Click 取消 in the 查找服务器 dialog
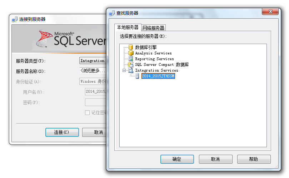This screenshot has height=178, width=289. tap(215, 159)
